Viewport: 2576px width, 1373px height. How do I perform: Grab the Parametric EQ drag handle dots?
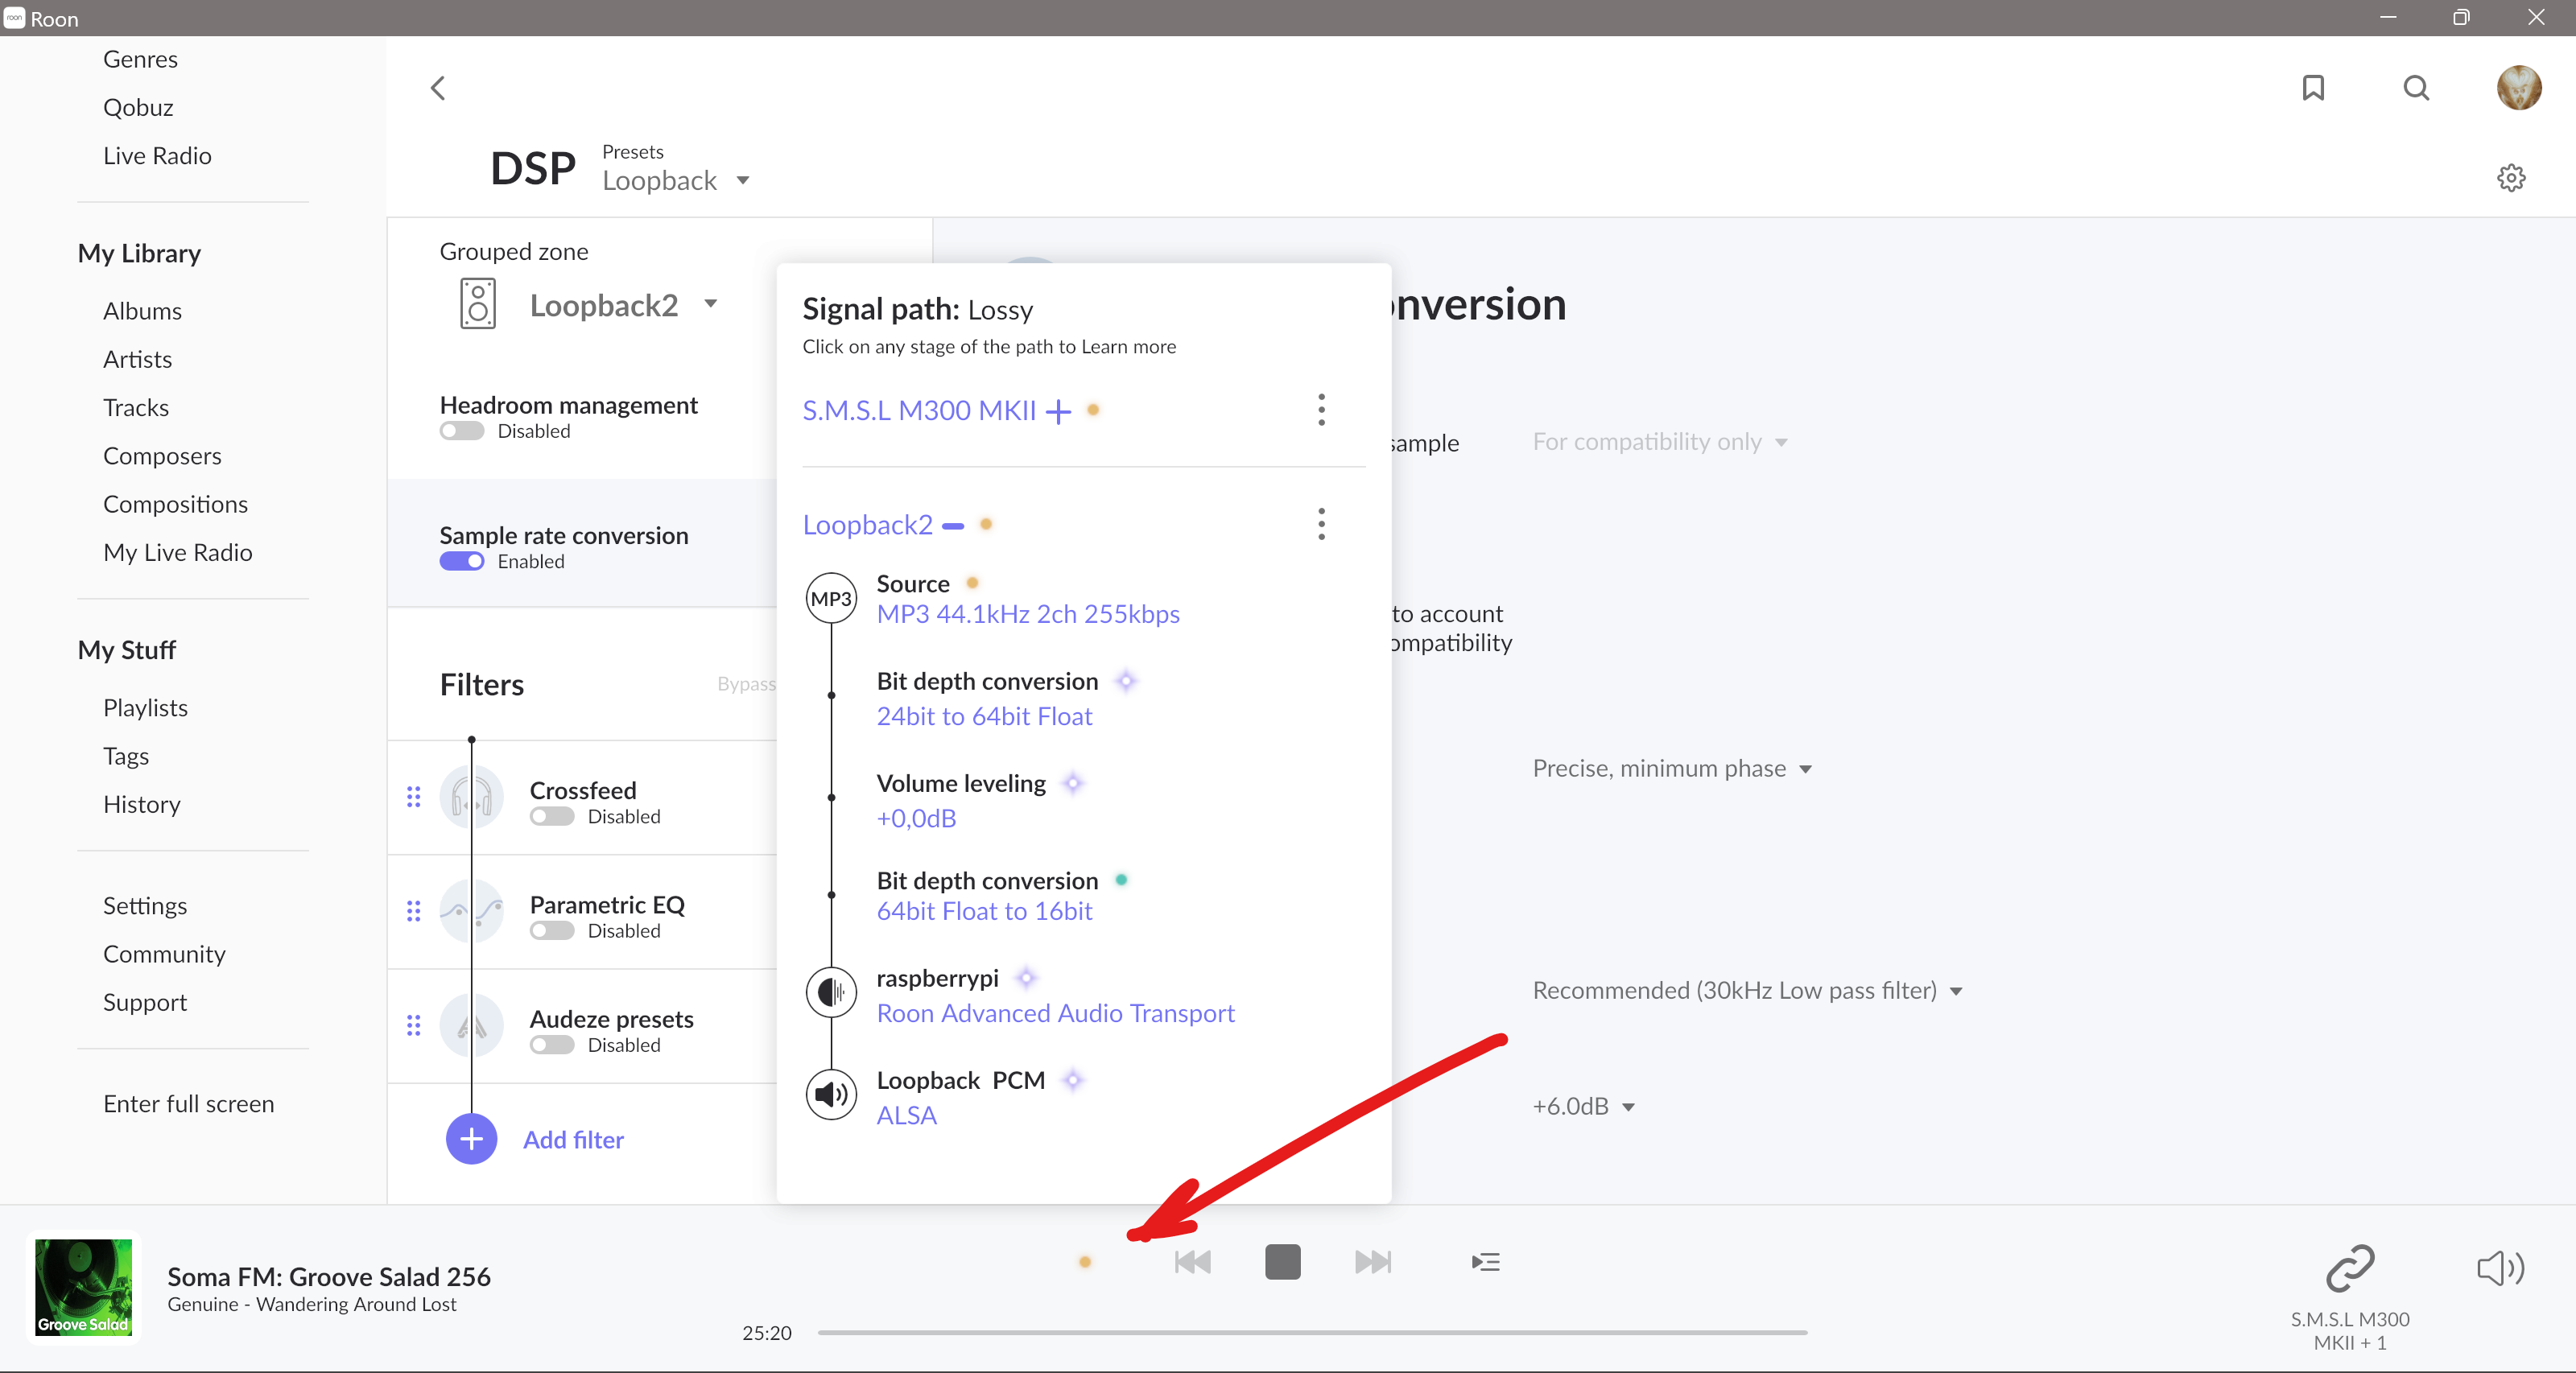click(414, 911)
